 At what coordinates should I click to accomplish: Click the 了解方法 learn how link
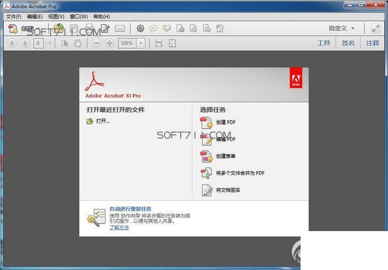[119, 227]
